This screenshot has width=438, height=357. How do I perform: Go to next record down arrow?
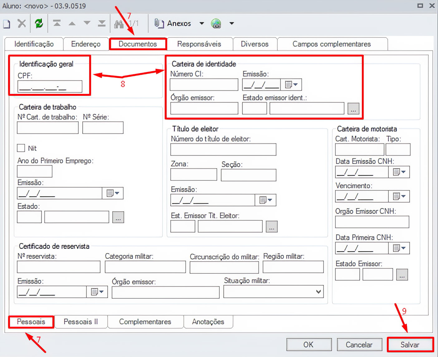click(87, 23)
